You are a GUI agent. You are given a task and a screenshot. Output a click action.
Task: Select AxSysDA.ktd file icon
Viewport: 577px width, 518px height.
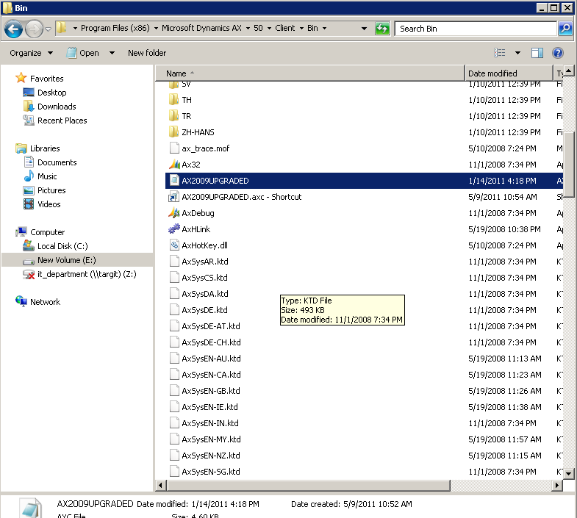click(174, 294)
